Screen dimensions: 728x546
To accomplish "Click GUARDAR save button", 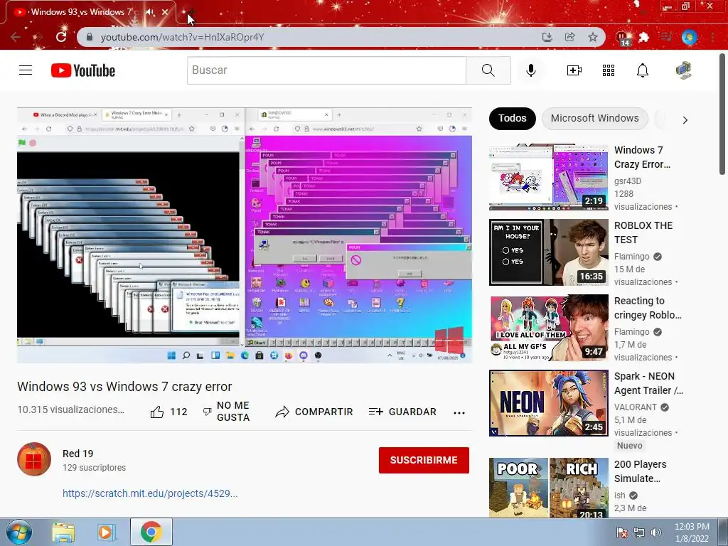I will (x=402, y=412).
